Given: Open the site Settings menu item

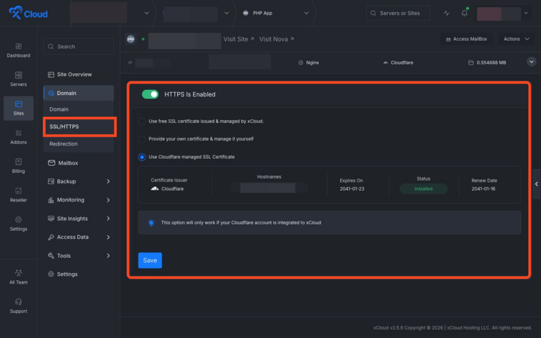Looking at the screenshot, I should [x=79, y=274].
